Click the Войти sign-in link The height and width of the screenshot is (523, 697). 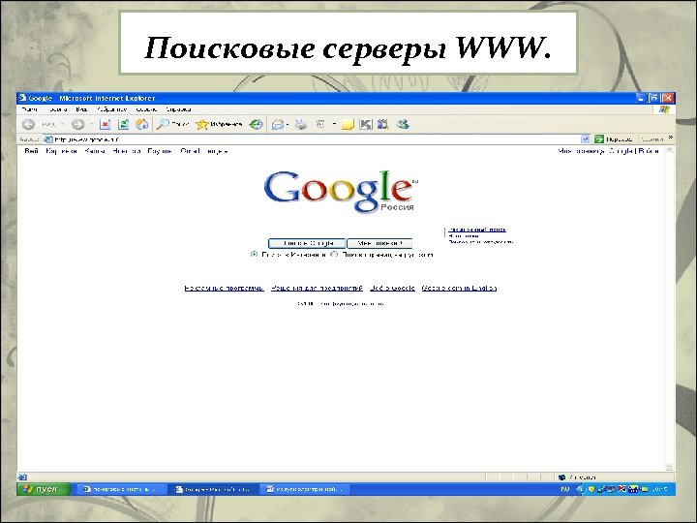point(649,151)
